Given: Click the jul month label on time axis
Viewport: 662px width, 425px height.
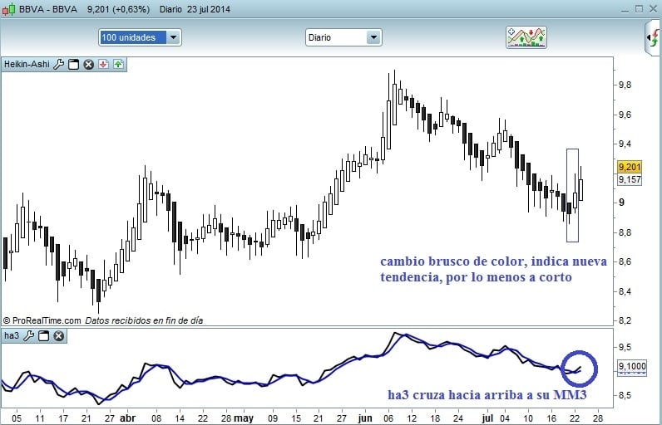Looking at the screenshot, I should point(487,418).
